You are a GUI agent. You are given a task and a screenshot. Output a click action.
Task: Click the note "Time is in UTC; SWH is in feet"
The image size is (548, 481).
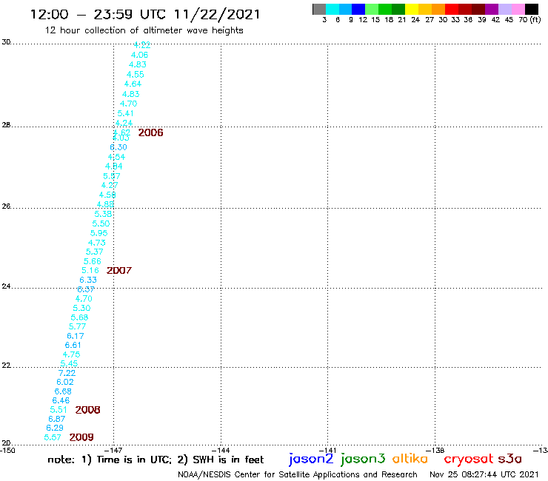tap(156, 460)
